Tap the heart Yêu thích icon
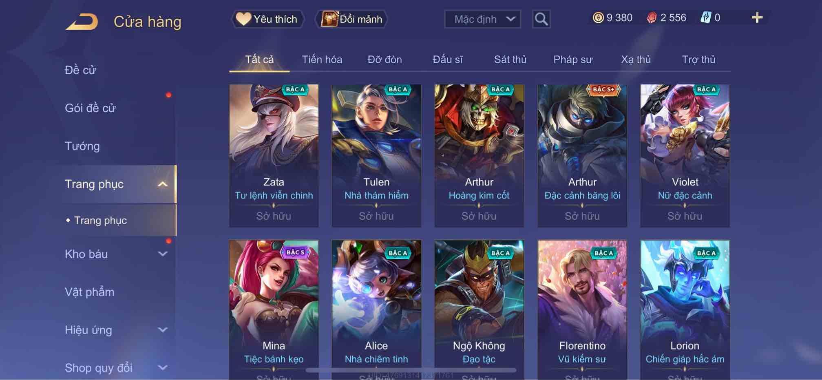The image size is (822, 380). tap(243, 19)
